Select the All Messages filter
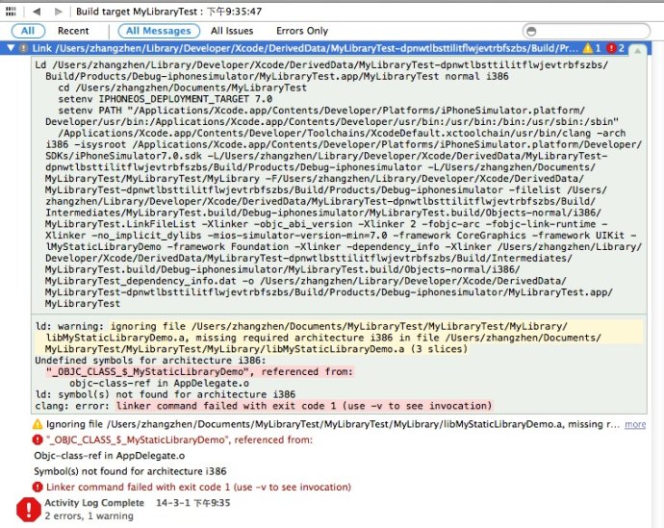 point(159,31)
